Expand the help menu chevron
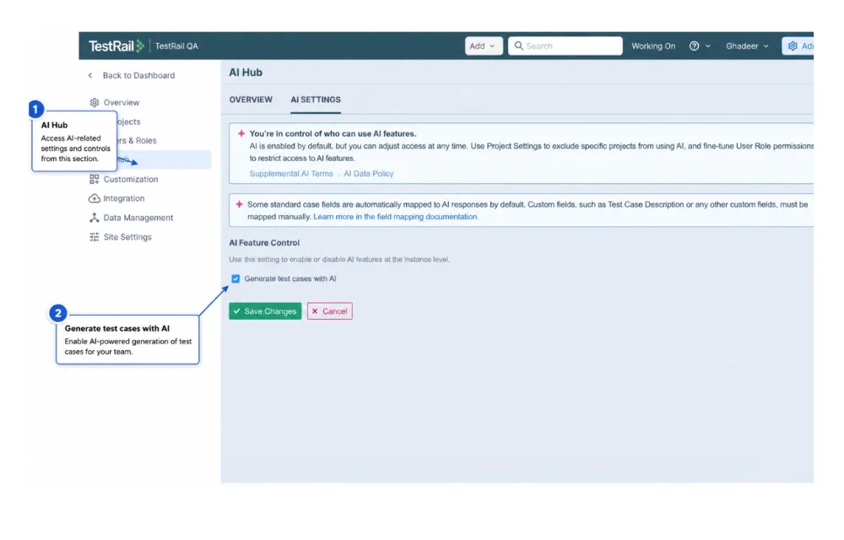 coord(708,46)
